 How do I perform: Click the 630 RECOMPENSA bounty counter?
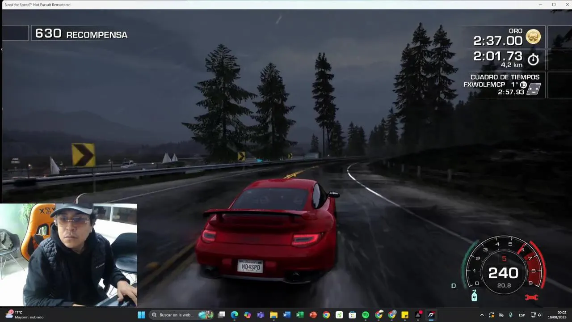click(81, 34)
